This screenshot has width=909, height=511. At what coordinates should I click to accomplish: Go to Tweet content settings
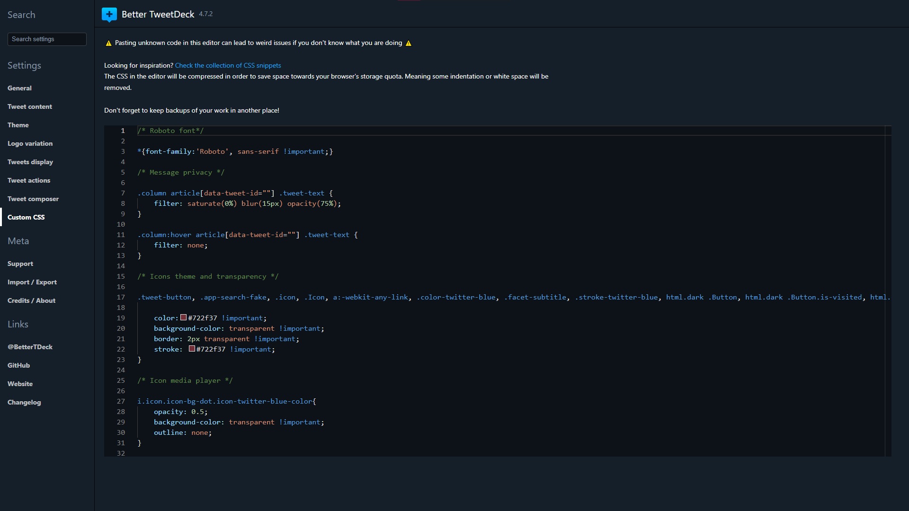tap(30, 106)
